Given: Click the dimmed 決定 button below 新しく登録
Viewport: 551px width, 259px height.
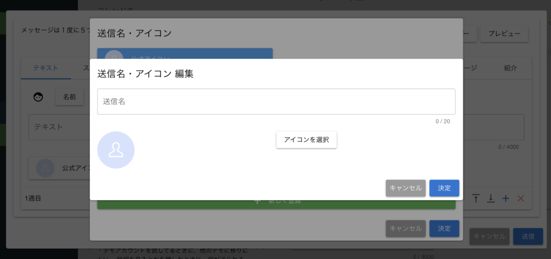Looking at the screenshot, I should (444, 228).
